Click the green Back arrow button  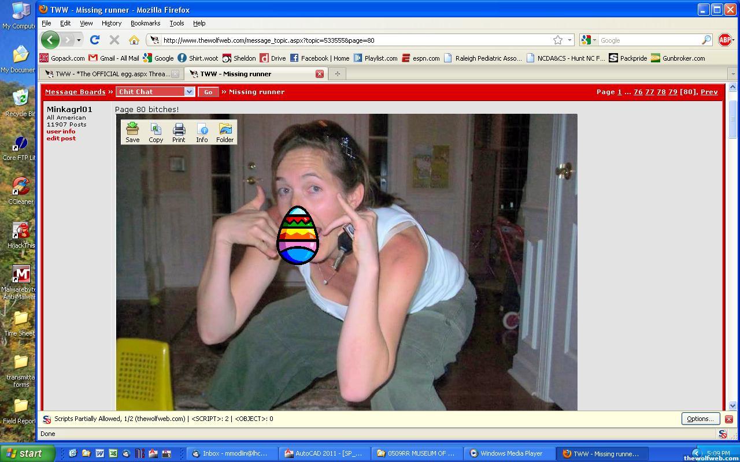click(50, 40)
